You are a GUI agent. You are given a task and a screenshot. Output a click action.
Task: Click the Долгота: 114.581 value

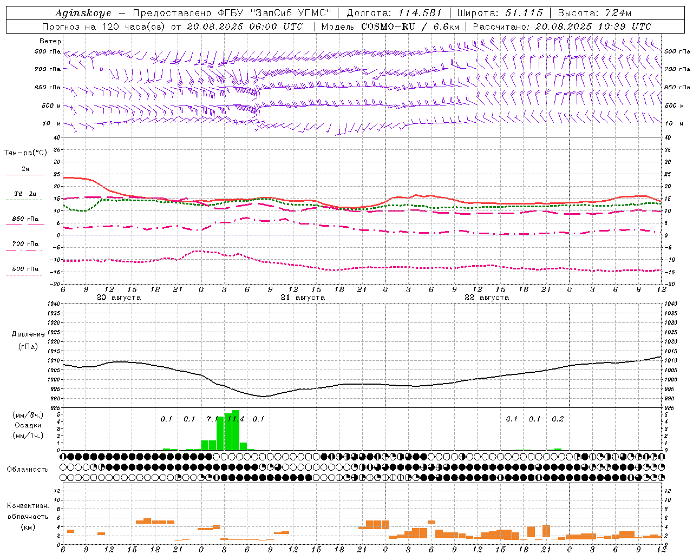point(394,13)
